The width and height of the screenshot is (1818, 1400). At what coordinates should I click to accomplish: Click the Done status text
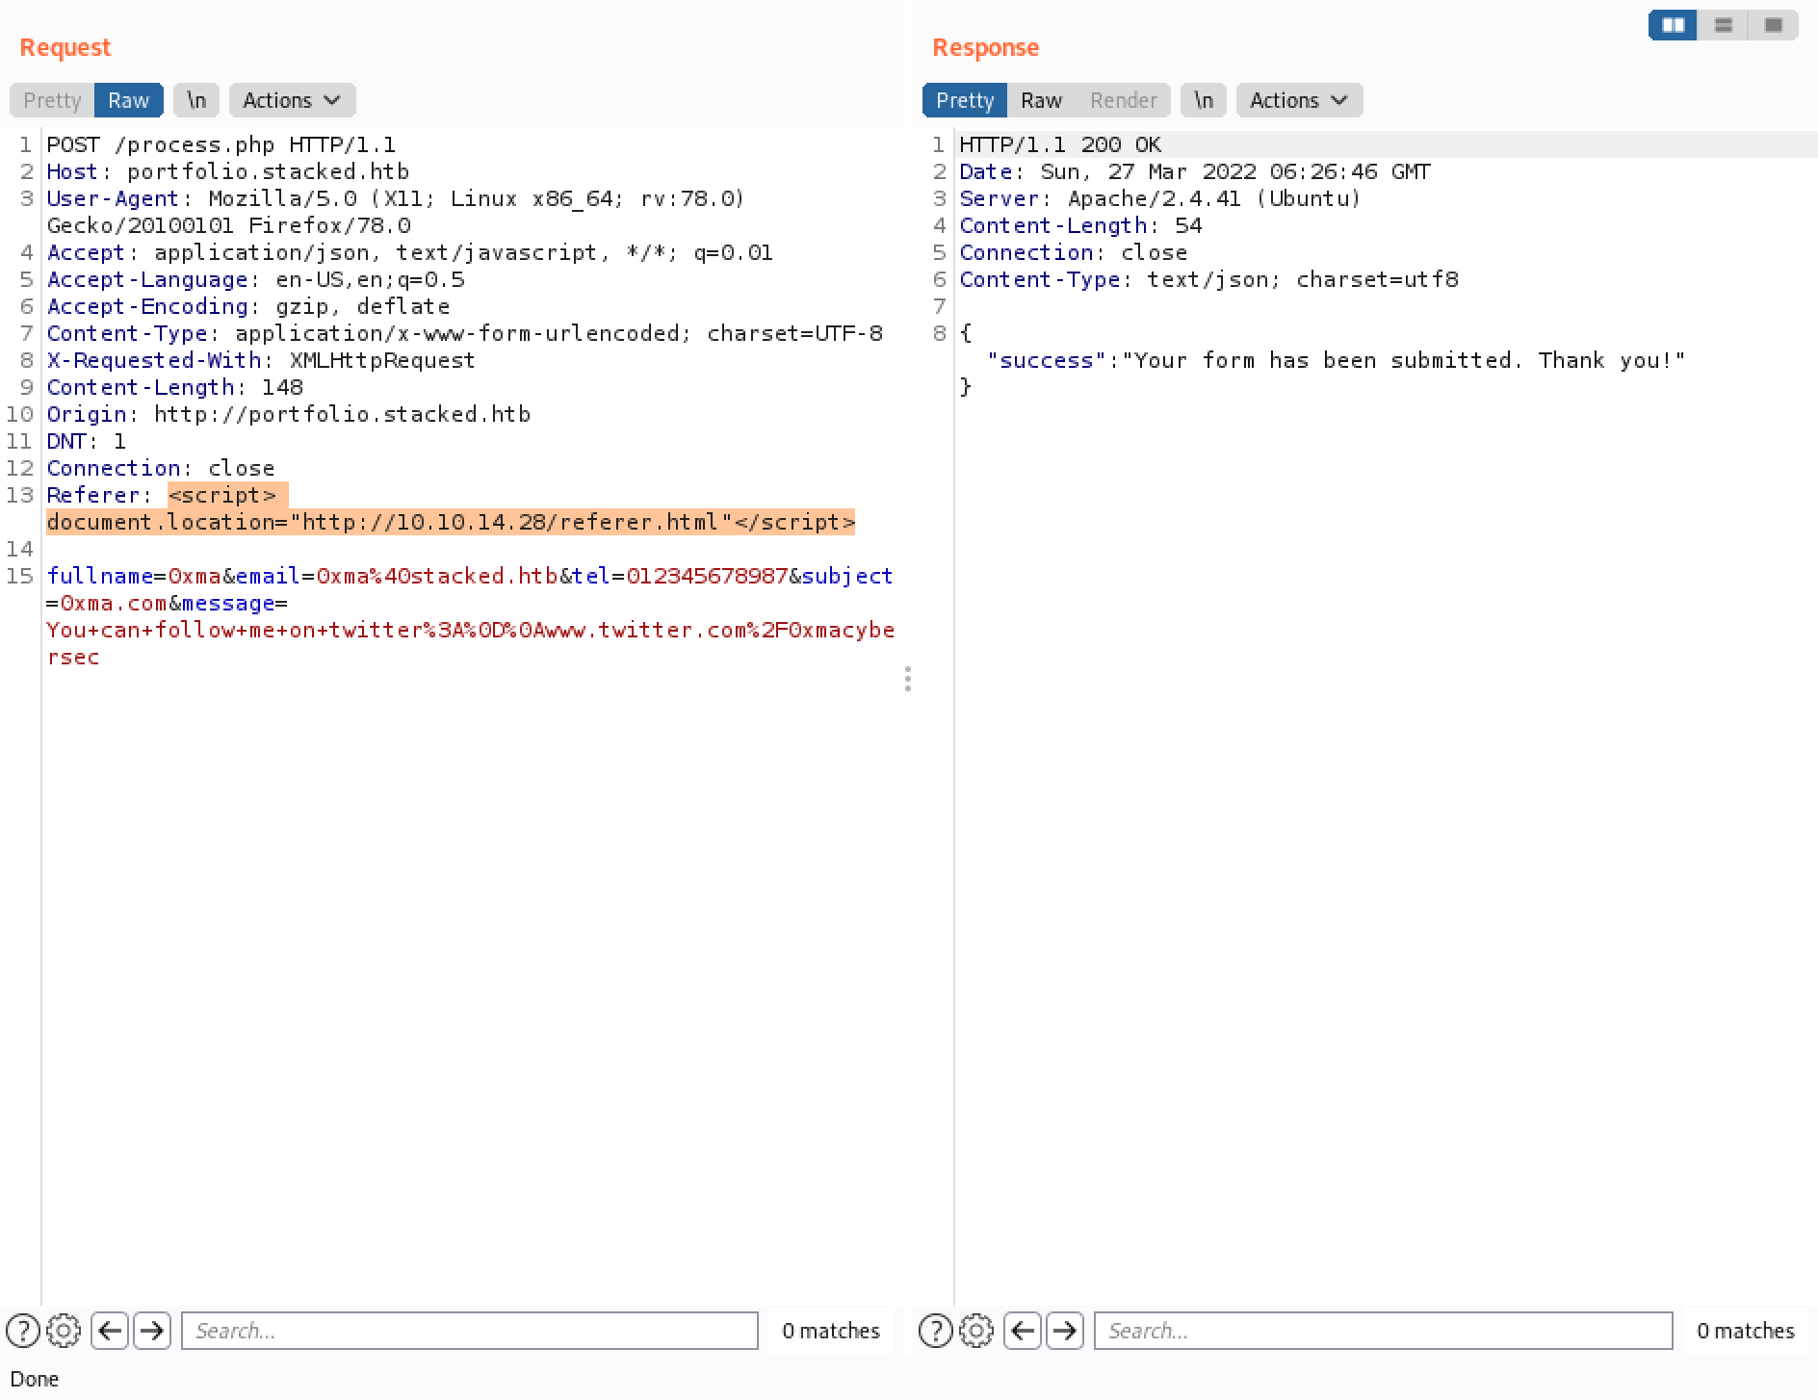35,1379
